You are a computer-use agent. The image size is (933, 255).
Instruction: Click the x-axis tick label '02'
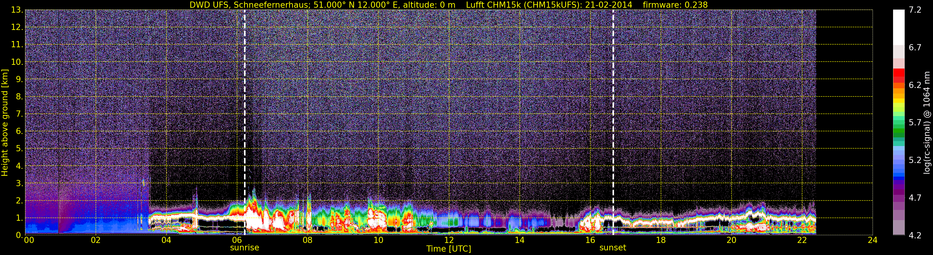point(96,240)
